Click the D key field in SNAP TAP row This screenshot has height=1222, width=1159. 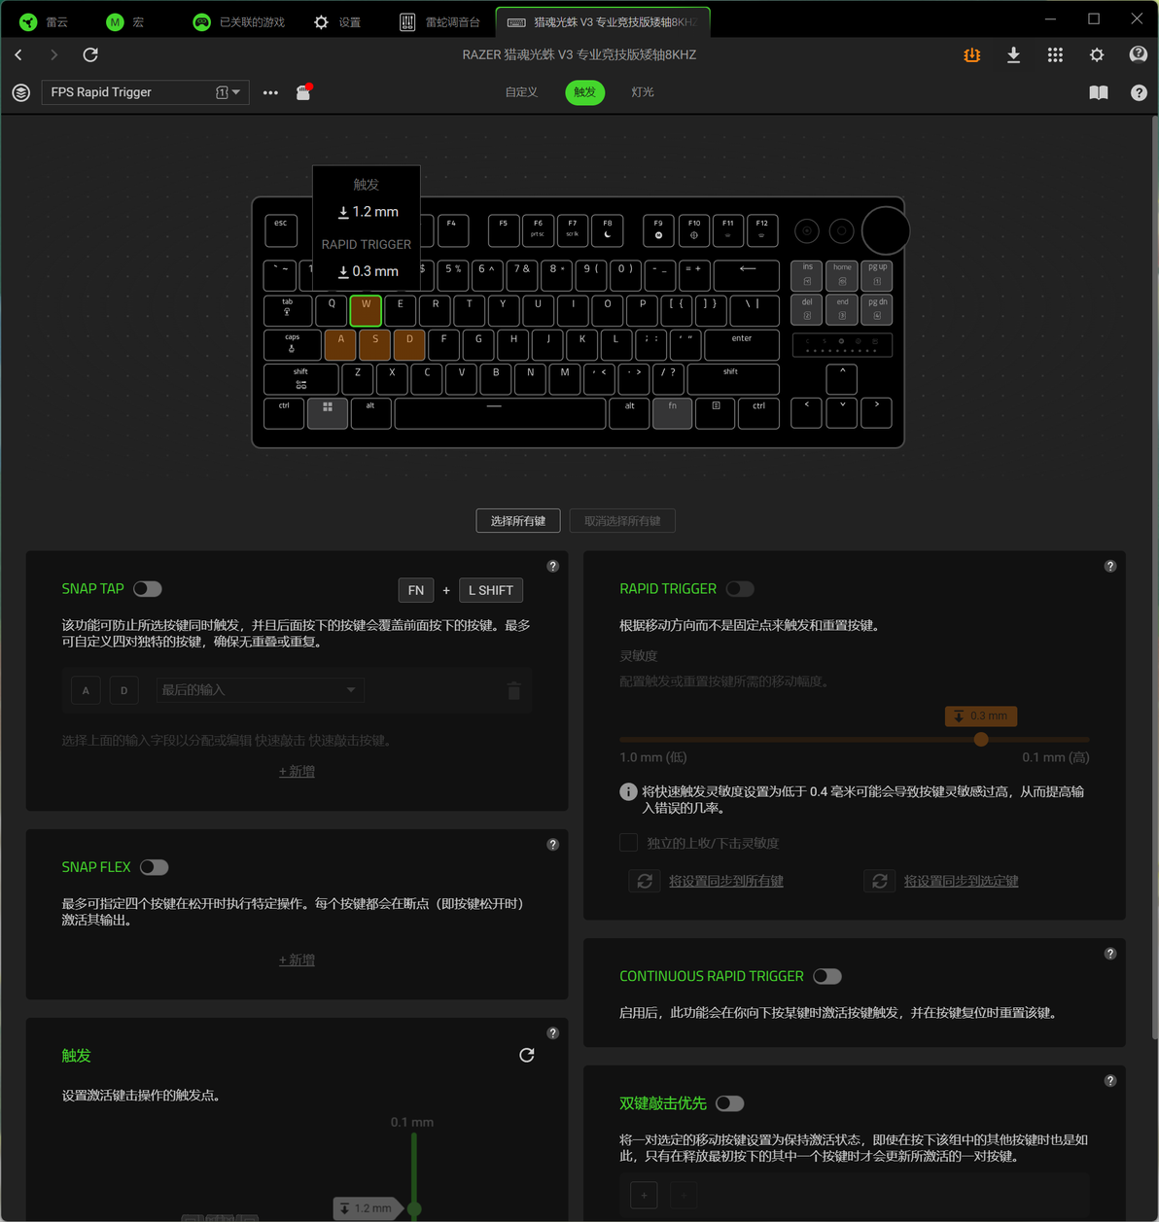point(123,690)
